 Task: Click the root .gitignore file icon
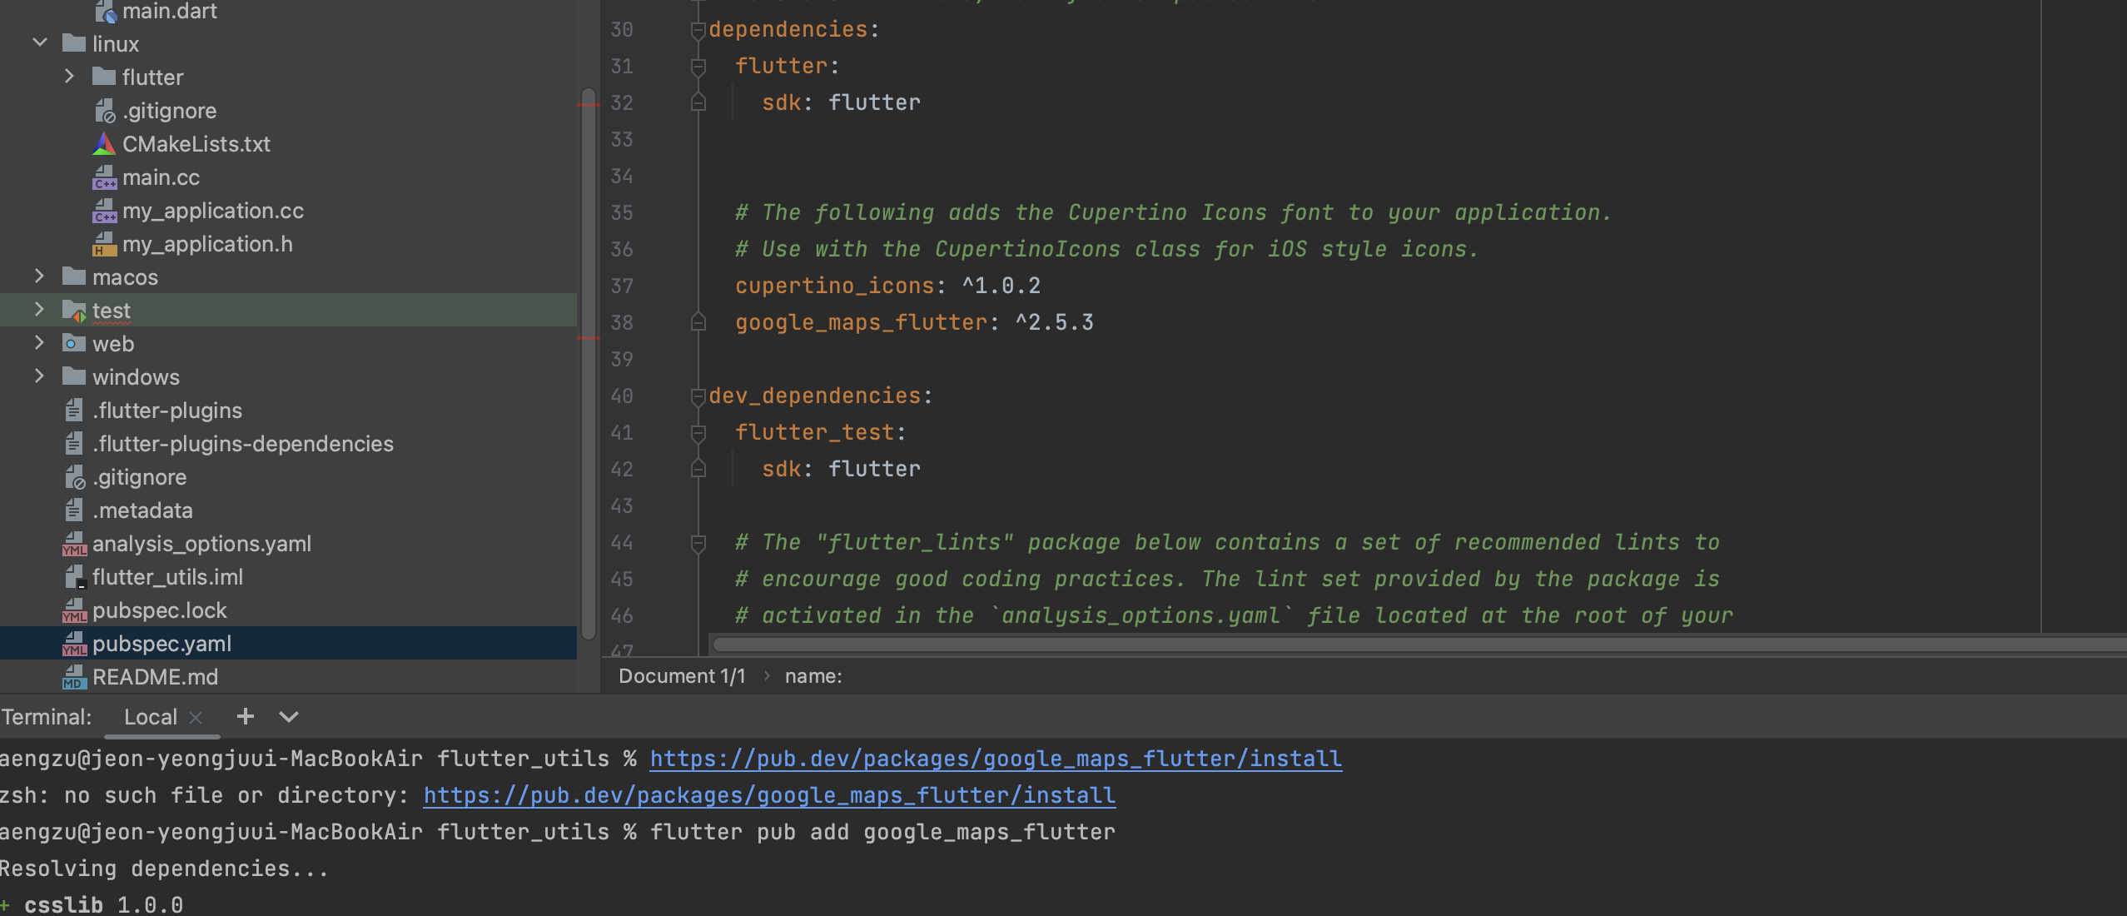pyautogui.click(x=75, y=476)
